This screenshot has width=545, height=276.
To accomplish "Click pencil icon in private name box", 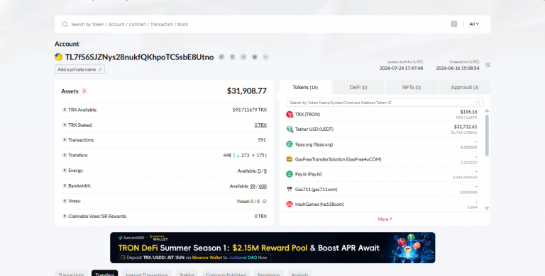I will click(100, 69).
